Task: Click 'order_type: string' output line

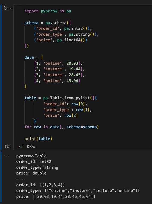Action: pos(37,167)
